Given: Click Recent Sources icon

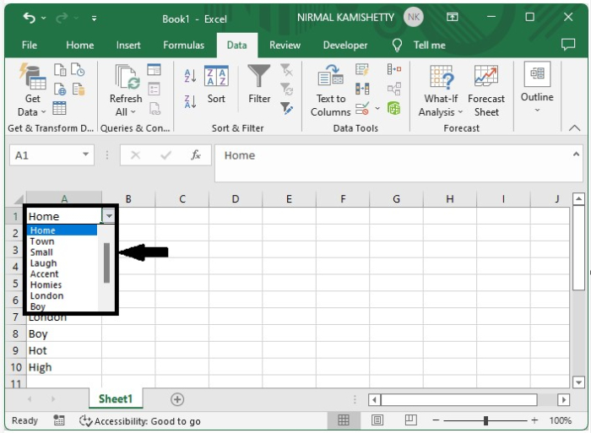Looking at the screenshot, I should point(78,70).
